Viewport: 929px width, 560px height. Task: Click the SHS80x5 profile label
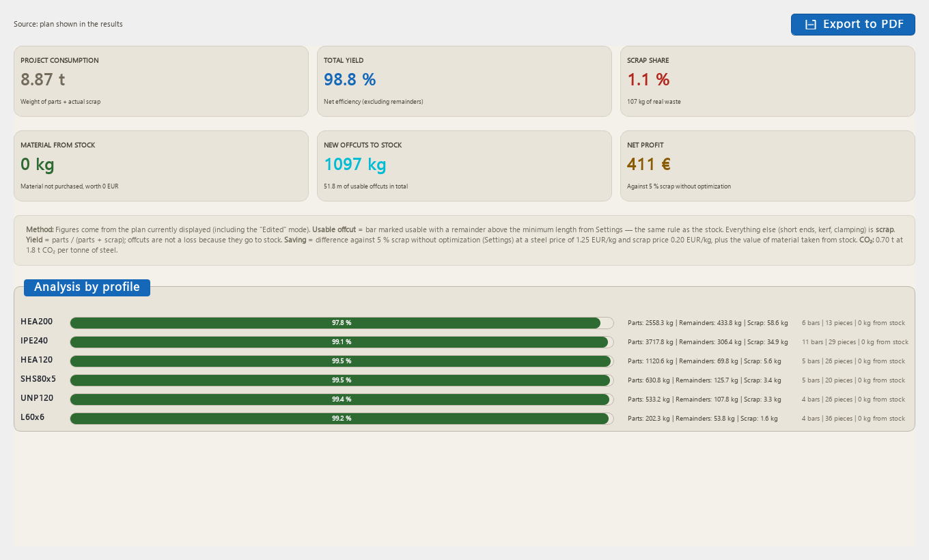coord(38,379)
